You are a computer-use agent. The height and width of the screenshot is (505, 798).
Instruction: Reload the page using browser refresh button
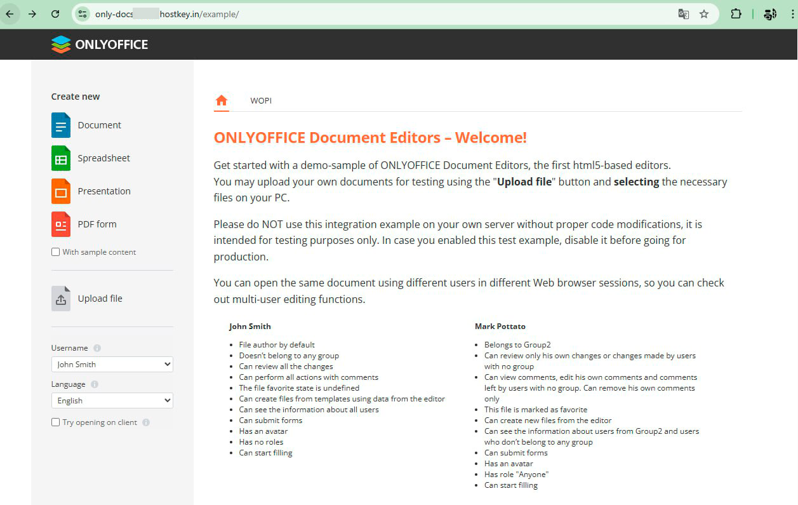[x=55, y=14]
